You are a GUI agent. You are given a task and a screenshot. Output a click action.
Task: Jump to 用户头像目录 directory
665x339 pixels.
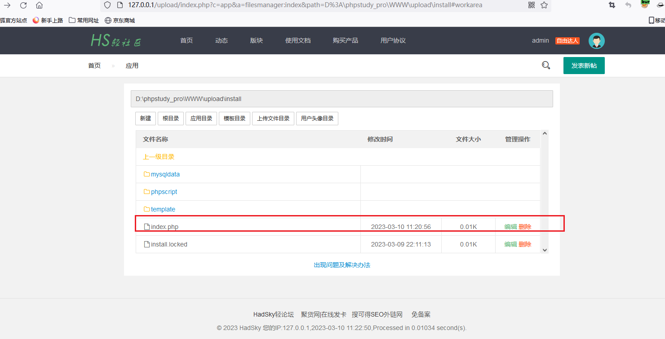point(317,119)
